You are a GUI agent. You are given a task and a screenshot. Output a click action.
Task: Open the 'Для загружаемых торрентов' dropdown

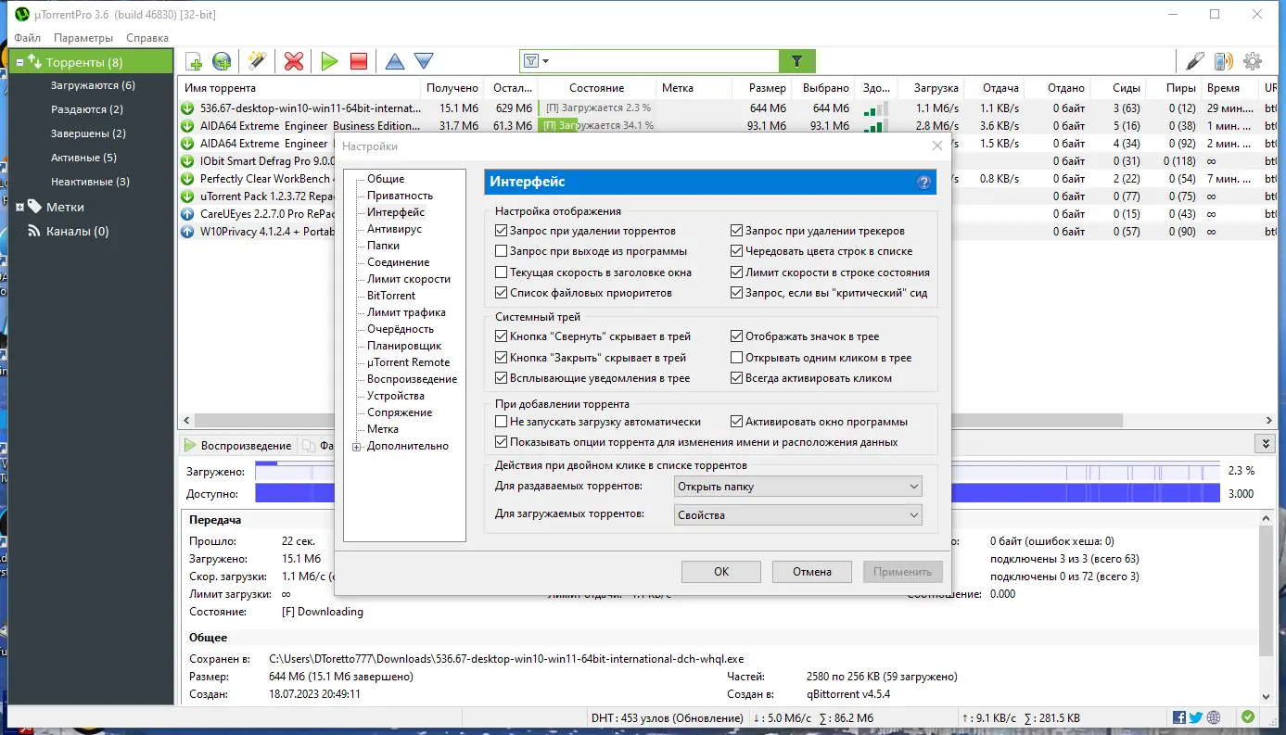coord(798,515)
